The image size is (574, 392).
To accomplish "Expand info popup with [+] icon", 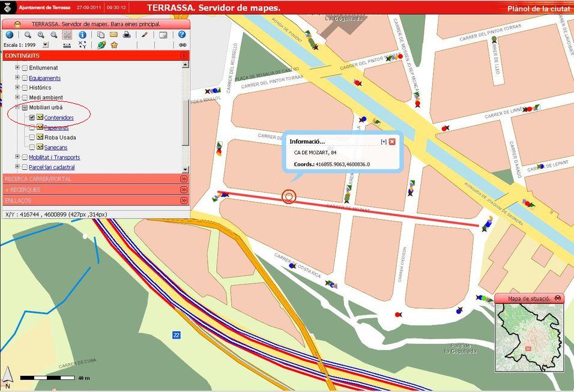I will coord(384,142).
